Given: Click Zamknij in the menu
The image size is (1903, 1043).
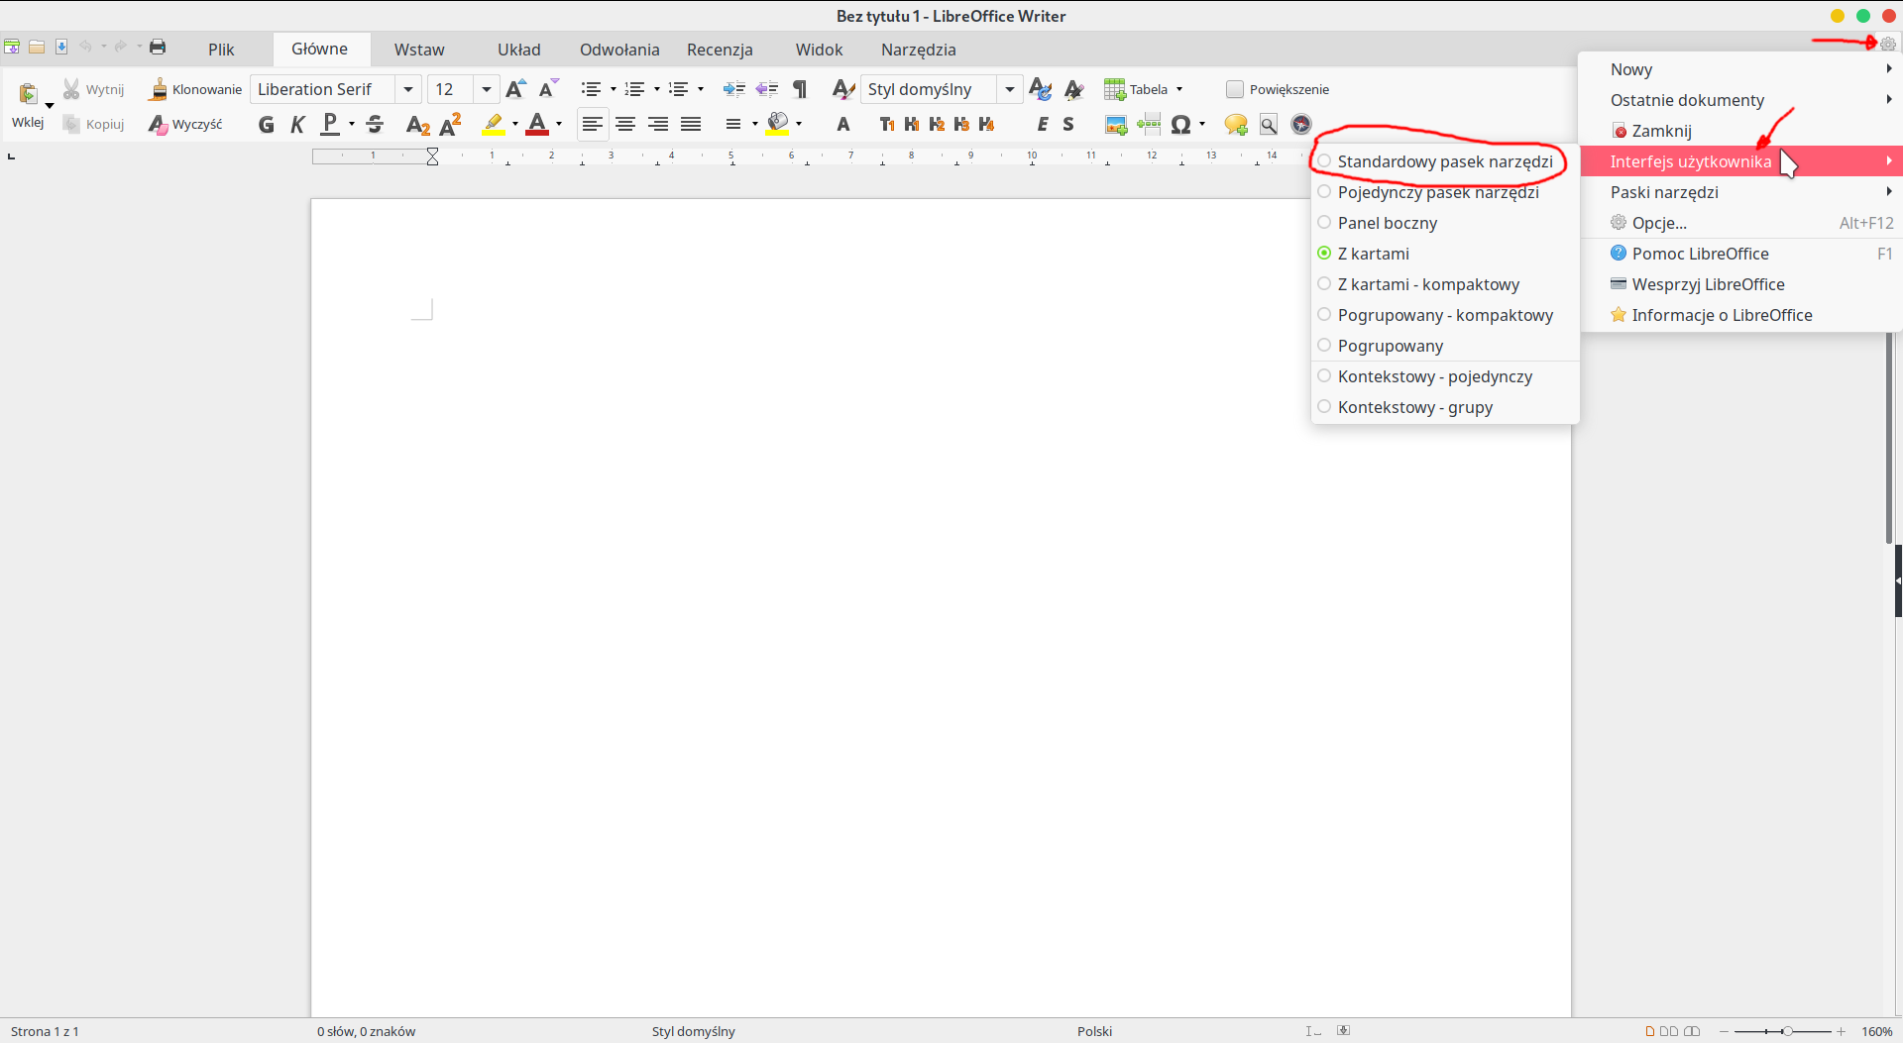Looking at the screenshot, I should [x=1741, y=131].
